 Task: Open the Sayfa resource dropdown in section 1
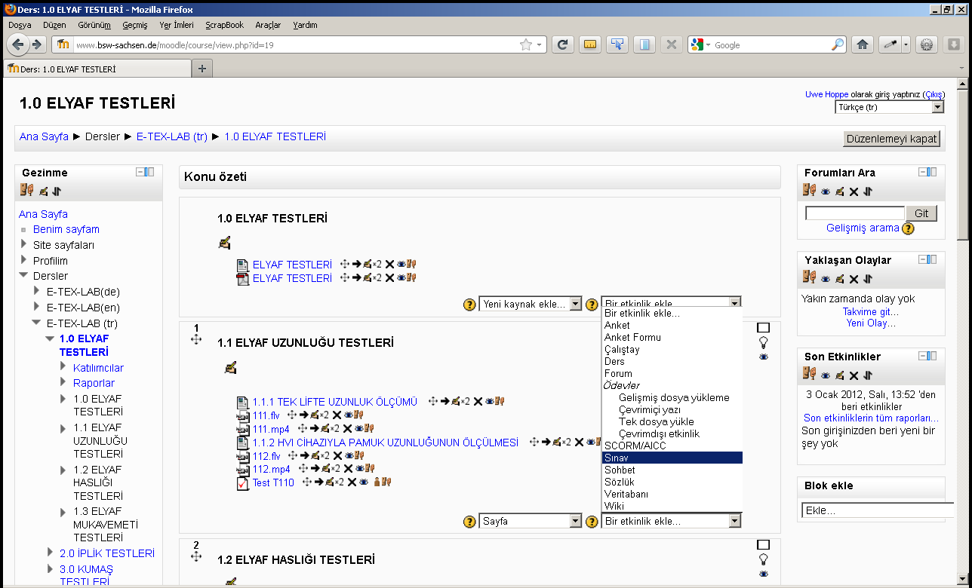[531, 521]
